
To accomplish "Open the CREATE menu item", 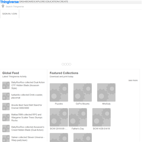I will click(64, 2).
